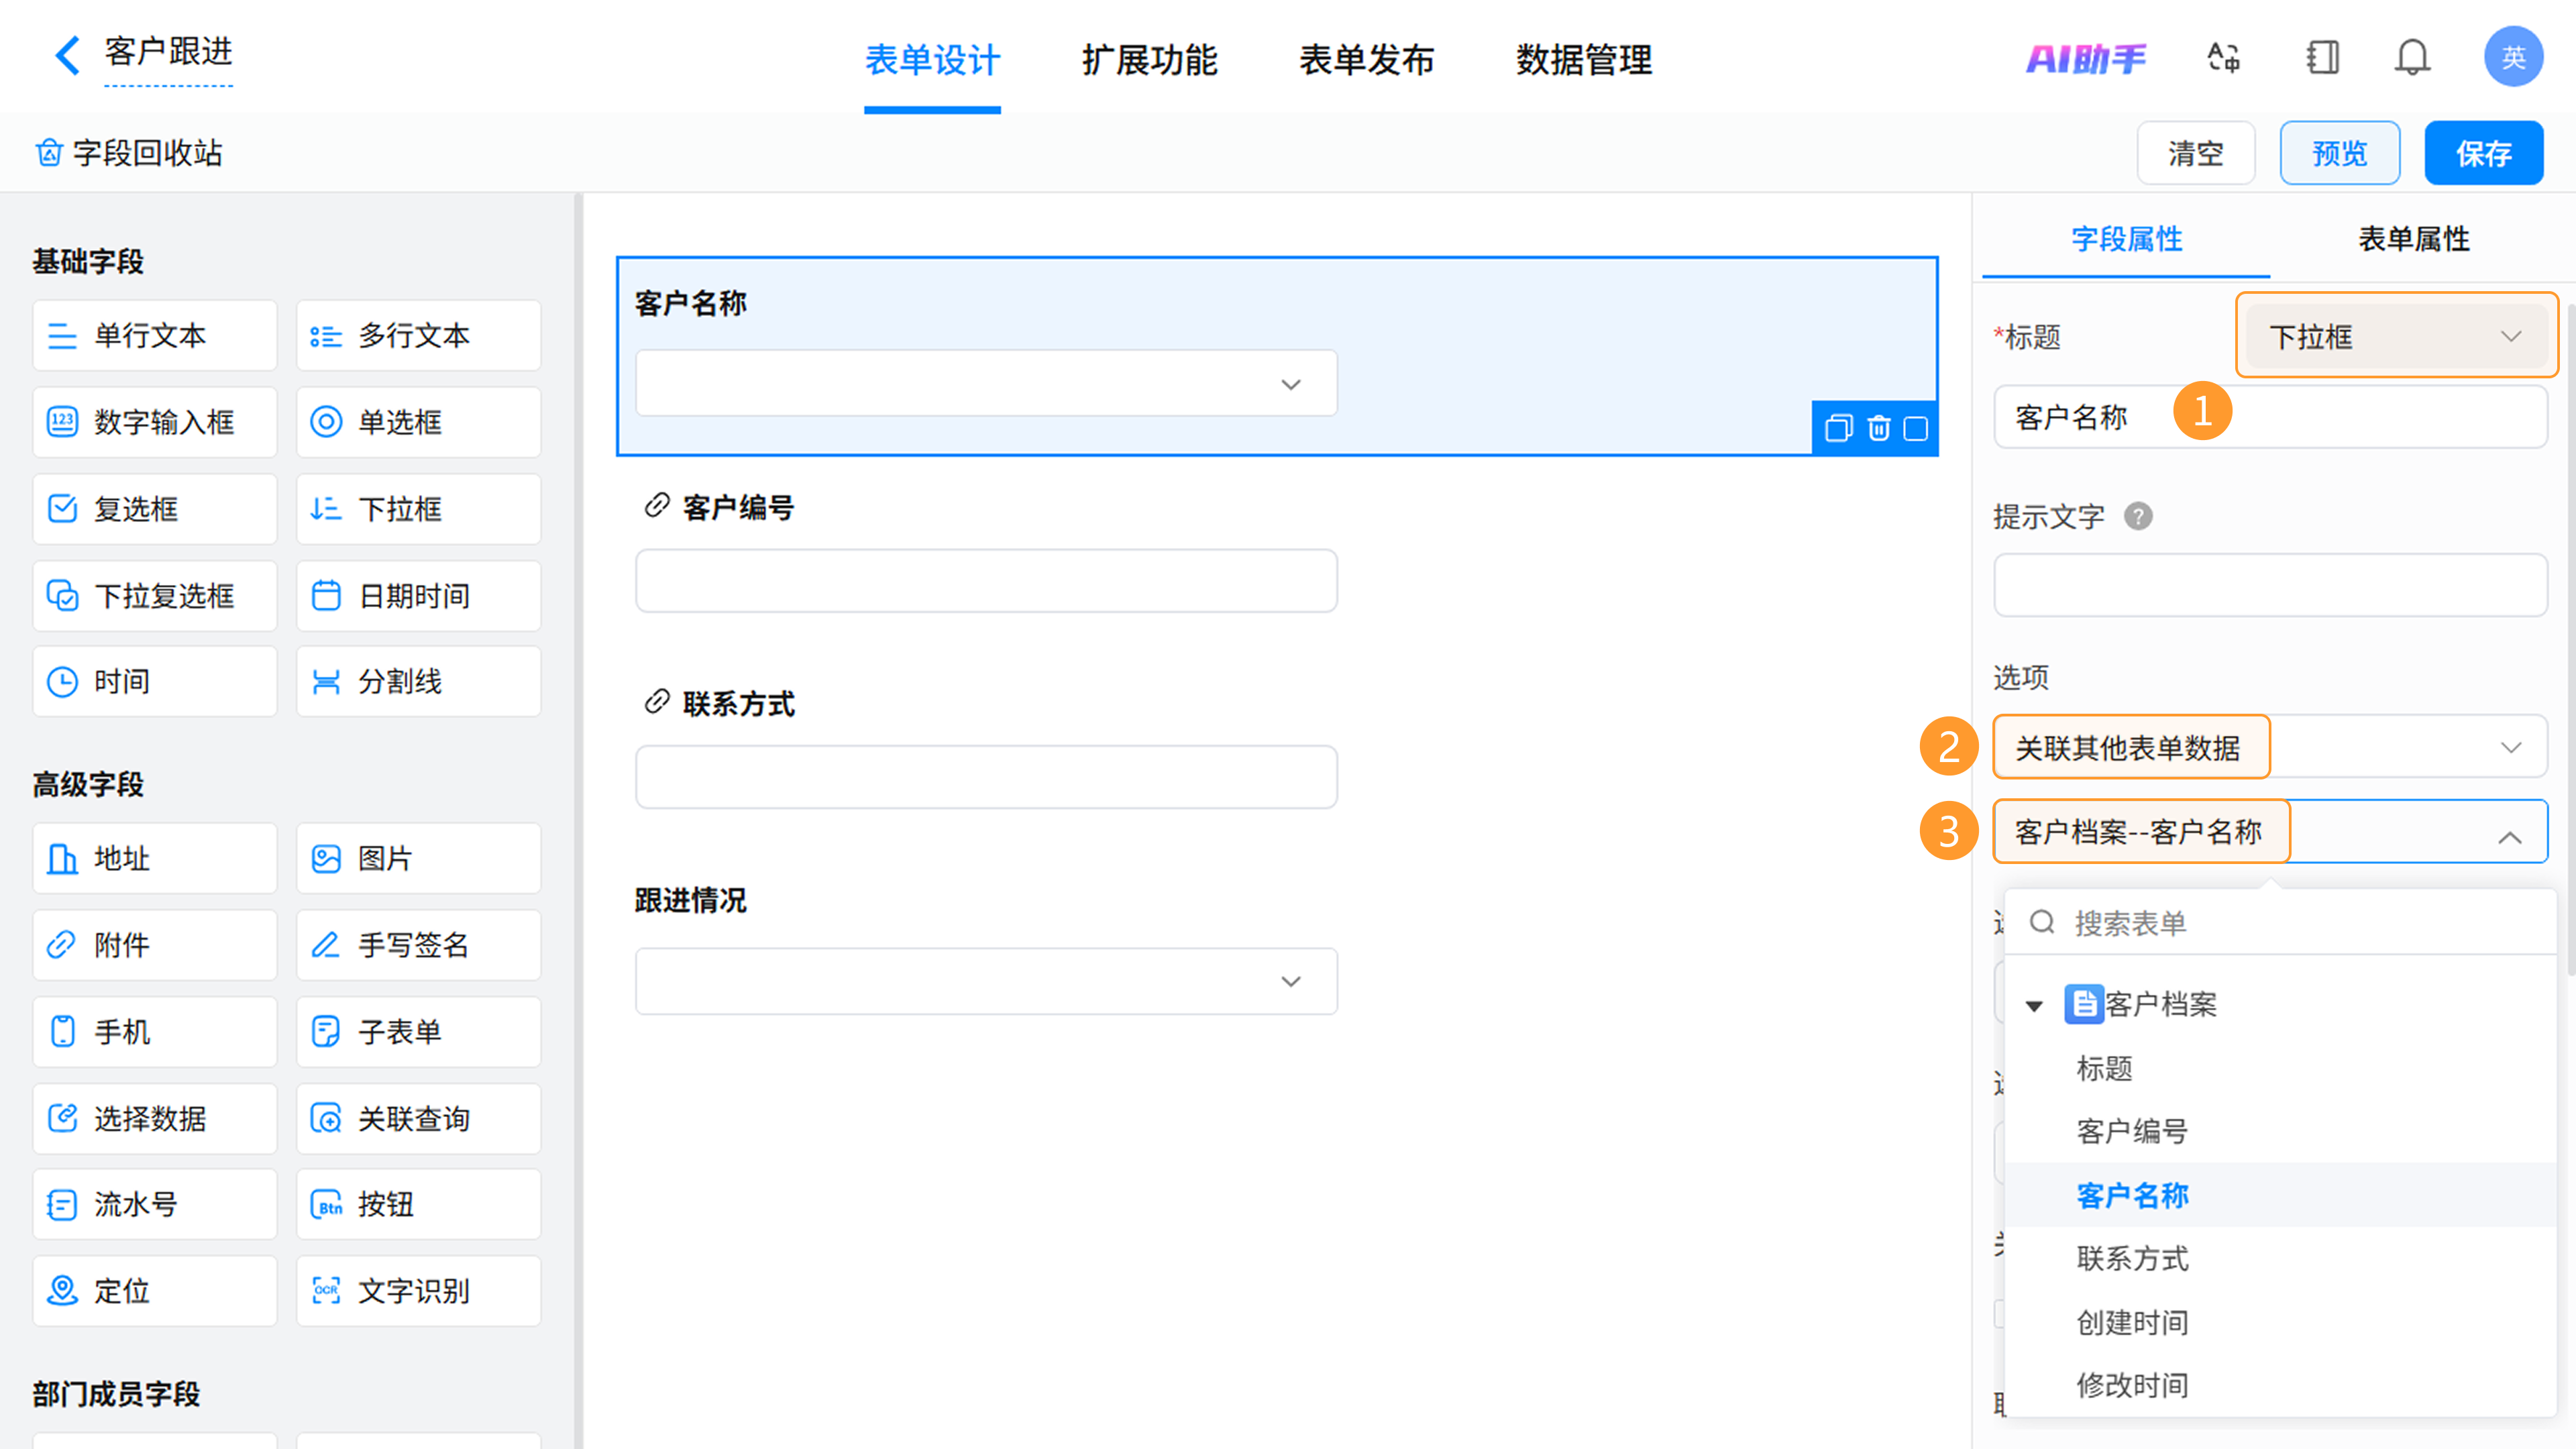This screenshot has height=1449, width=2576.
Task: Click the 预览 button
Action: pos(2339,154)
